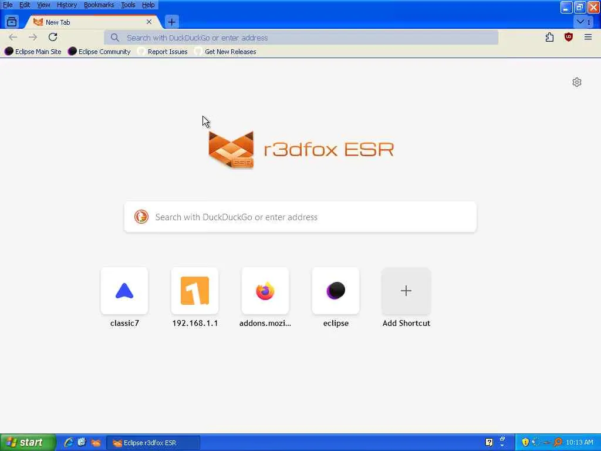
Task: Click the help question mark taskbar icon
Action: [489, 443]
